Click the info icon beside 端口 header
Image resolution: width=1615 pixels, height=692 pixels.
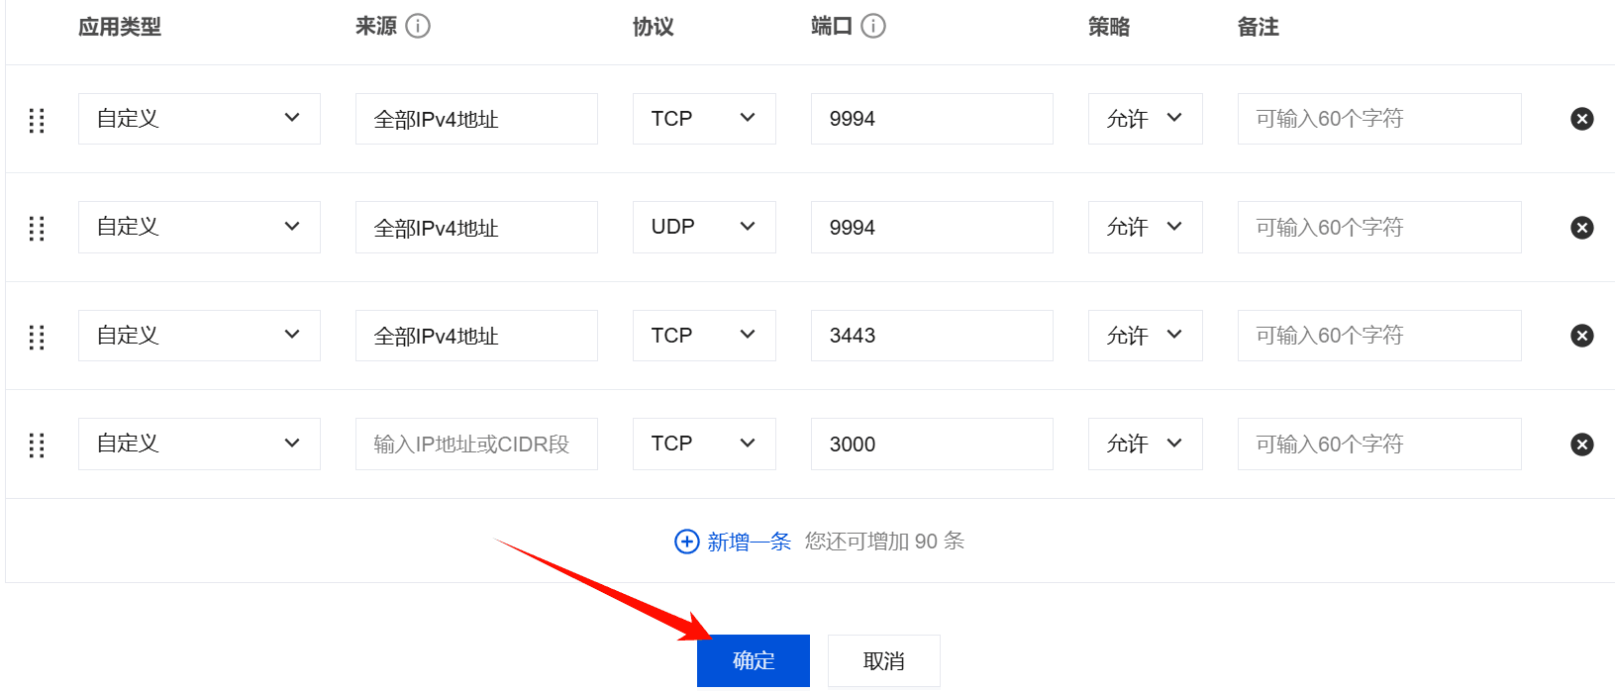coord(873,26)
